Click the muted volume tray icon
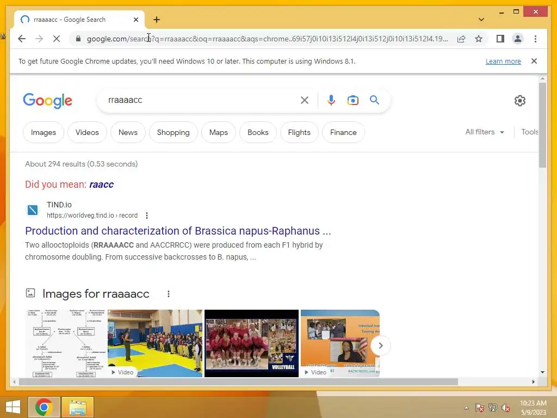 pyautogui.click(x=505, y=408)
